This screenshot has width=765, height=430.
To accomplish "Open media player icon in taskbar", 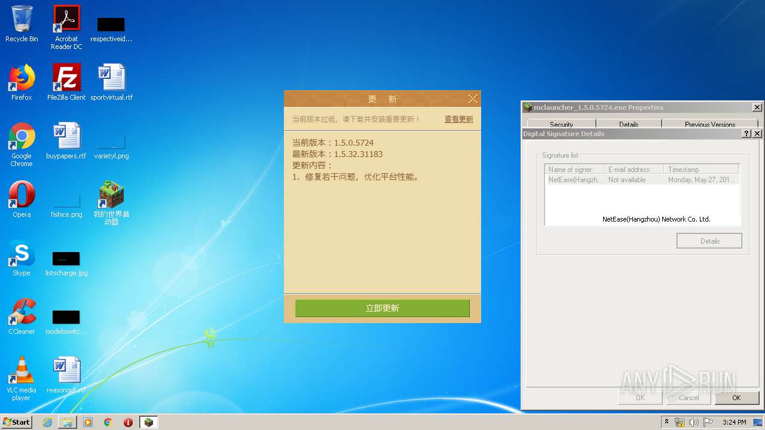I will click(88, 422).
